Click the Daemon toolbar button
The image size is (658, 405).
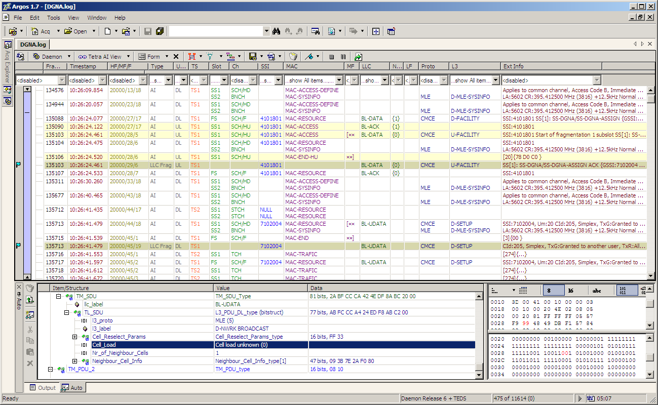coord(48,57)
